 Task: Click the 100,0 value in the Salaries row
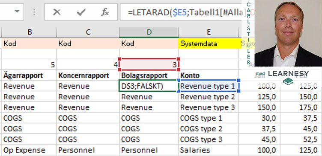point(259,150)
